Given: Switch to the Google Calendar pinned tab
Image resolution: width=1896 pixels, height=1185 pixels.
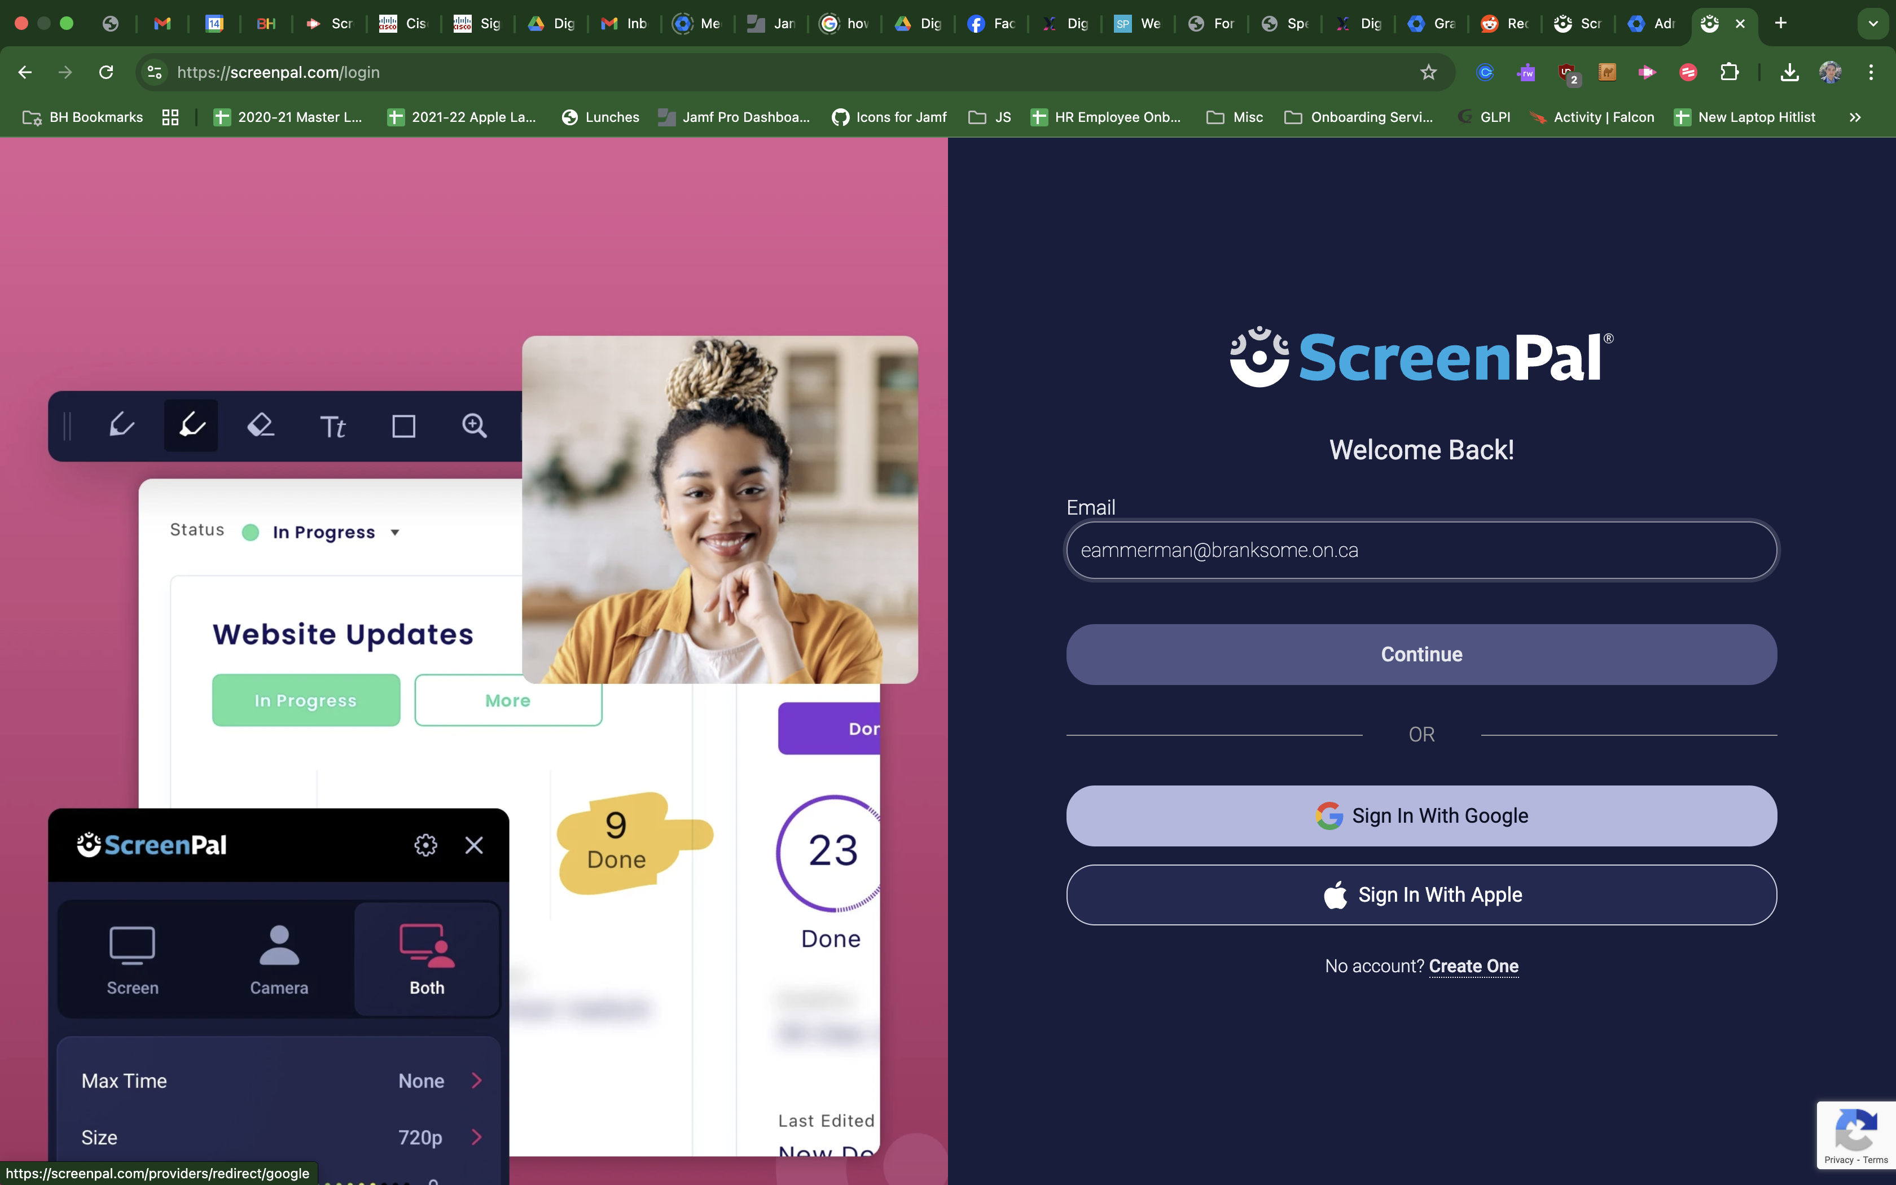Looking at the screenshot, I should tap(214, 24).
